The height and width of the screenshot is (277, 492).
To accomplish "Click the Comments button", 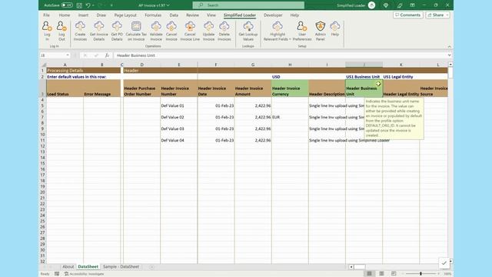I will point(408,15).
